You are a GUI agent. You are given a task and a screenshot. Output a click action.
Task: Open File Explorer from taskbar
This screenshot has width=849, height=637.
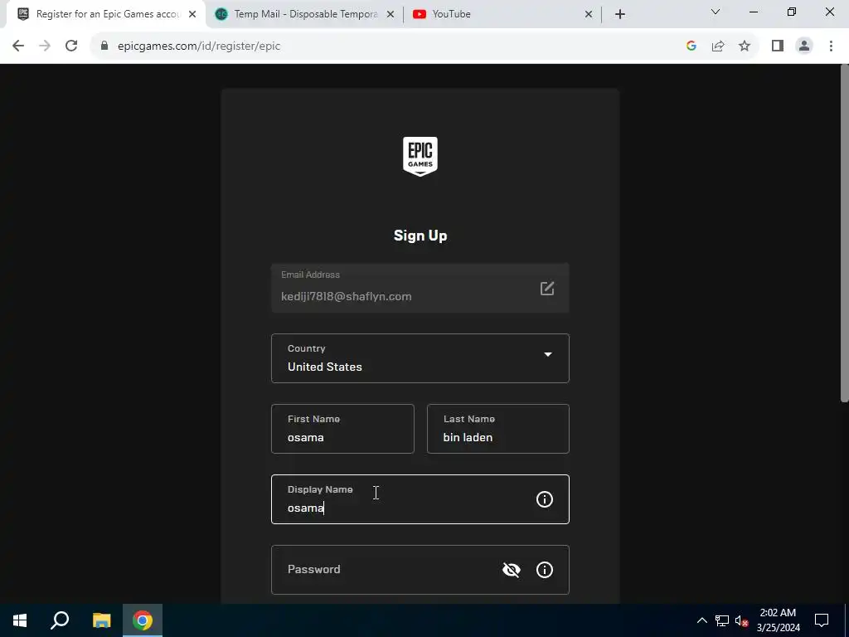(101, 620)
